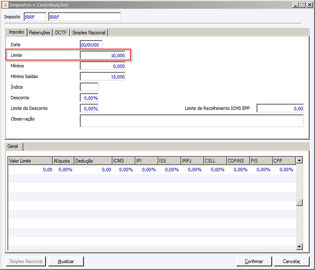Screen dimensions: 315x270
Task: Select the COFINS cell 0,00%
Action: 238,169
